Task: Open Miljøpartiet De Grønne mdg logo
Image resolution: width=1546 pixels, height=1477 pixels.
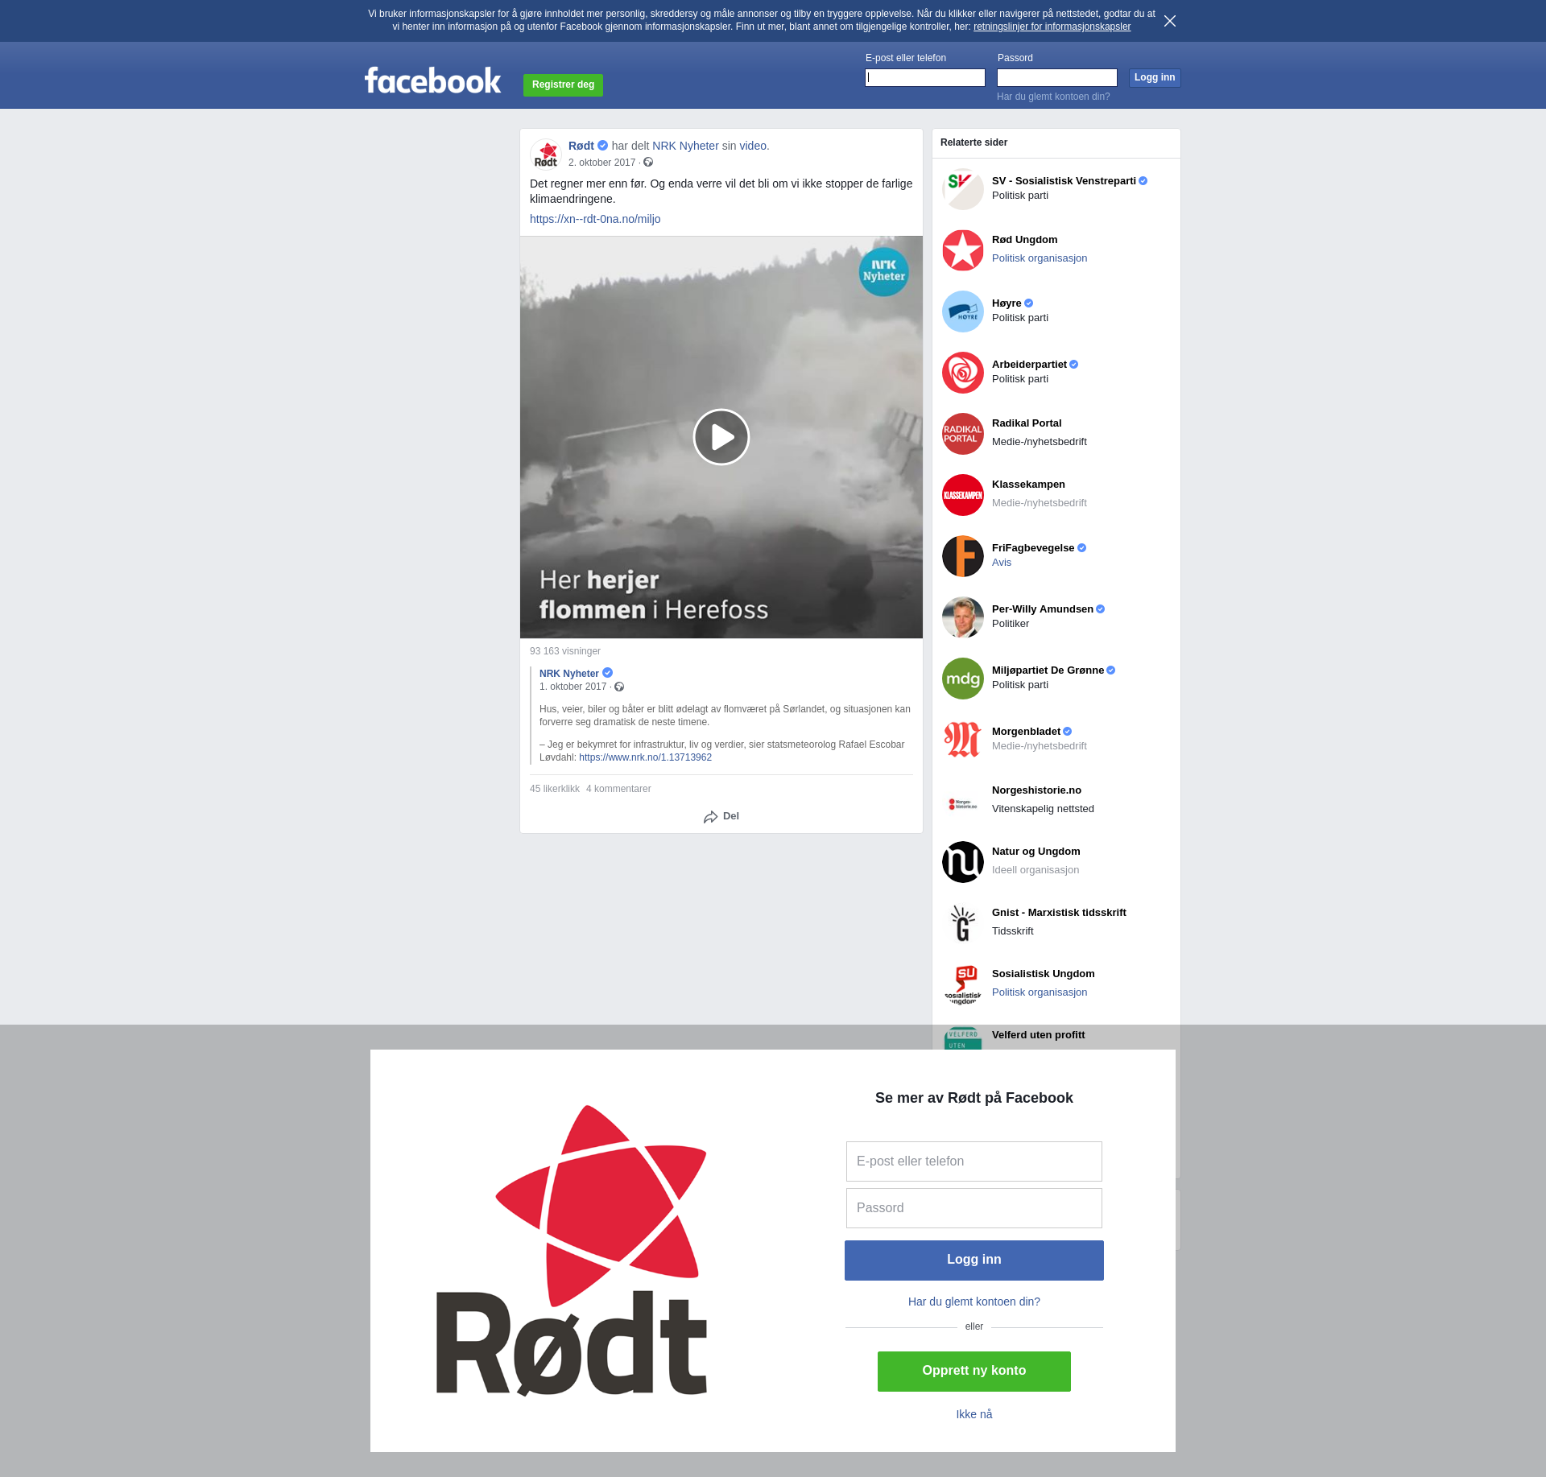Action: click(963, 679)
